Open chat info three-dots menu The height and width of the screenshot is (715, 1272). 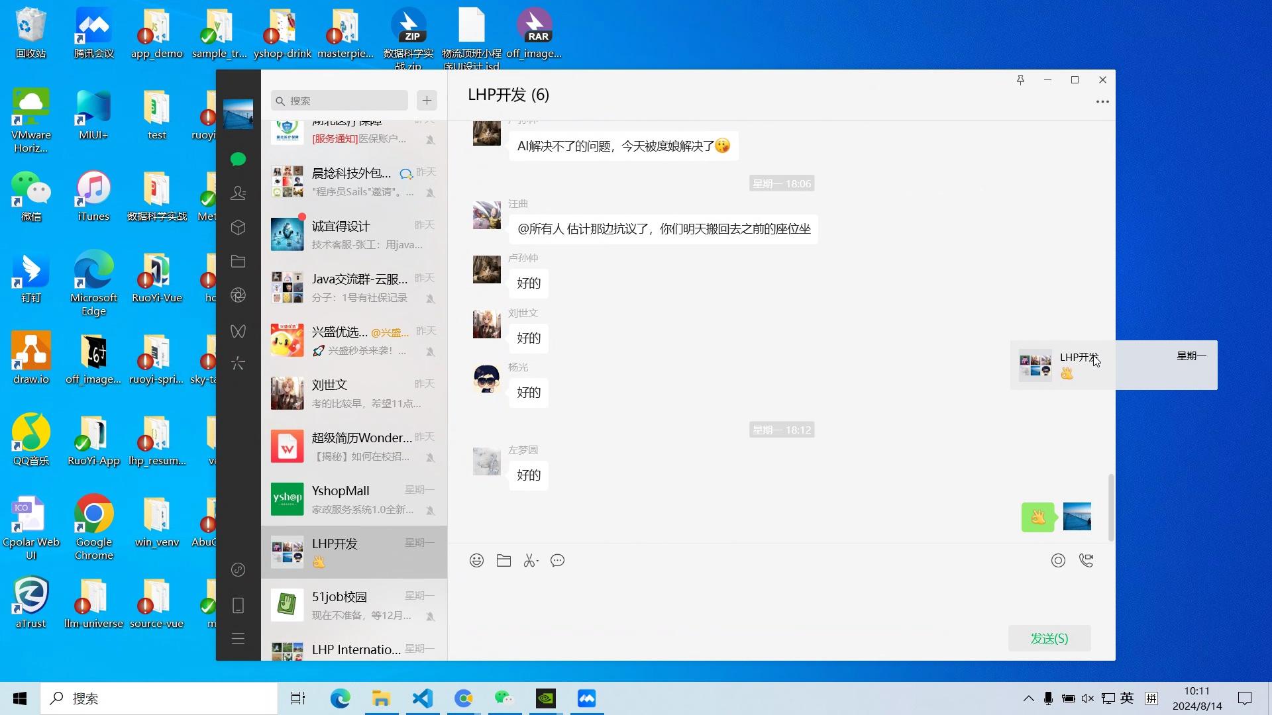[1102, 102]
